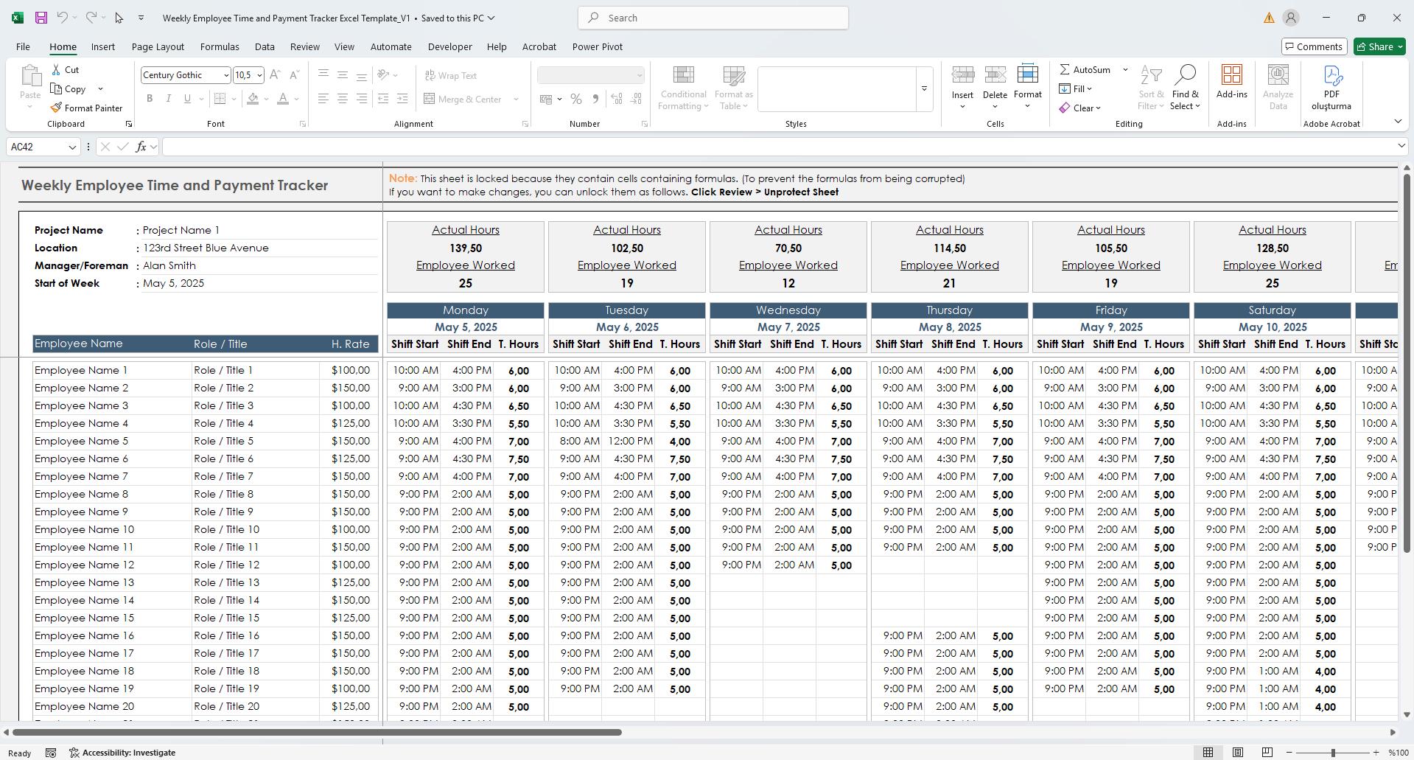Decrease font size with smaller A icon

[x=294, y=75]
